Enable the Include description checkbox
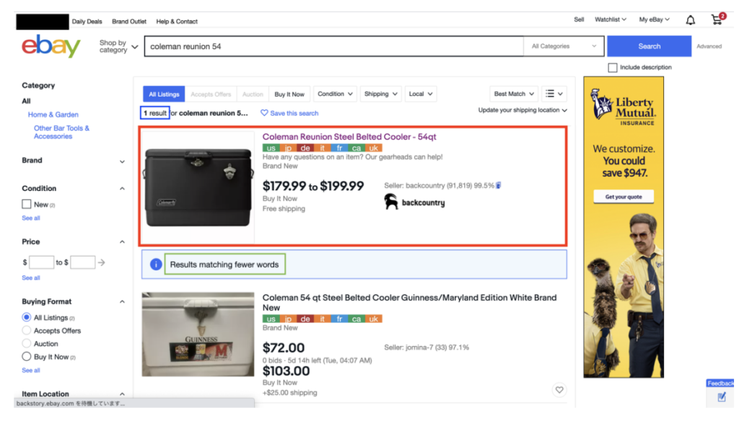This screenshot has width=739, height=426. [613, 68]
